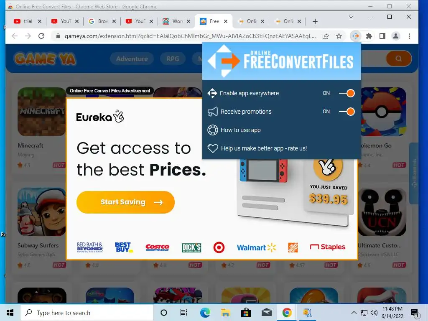The height and width of the screenshot is (321, 428).
Task: Click the Online Free Convert Files extension icon
Action: click(355, 36)
